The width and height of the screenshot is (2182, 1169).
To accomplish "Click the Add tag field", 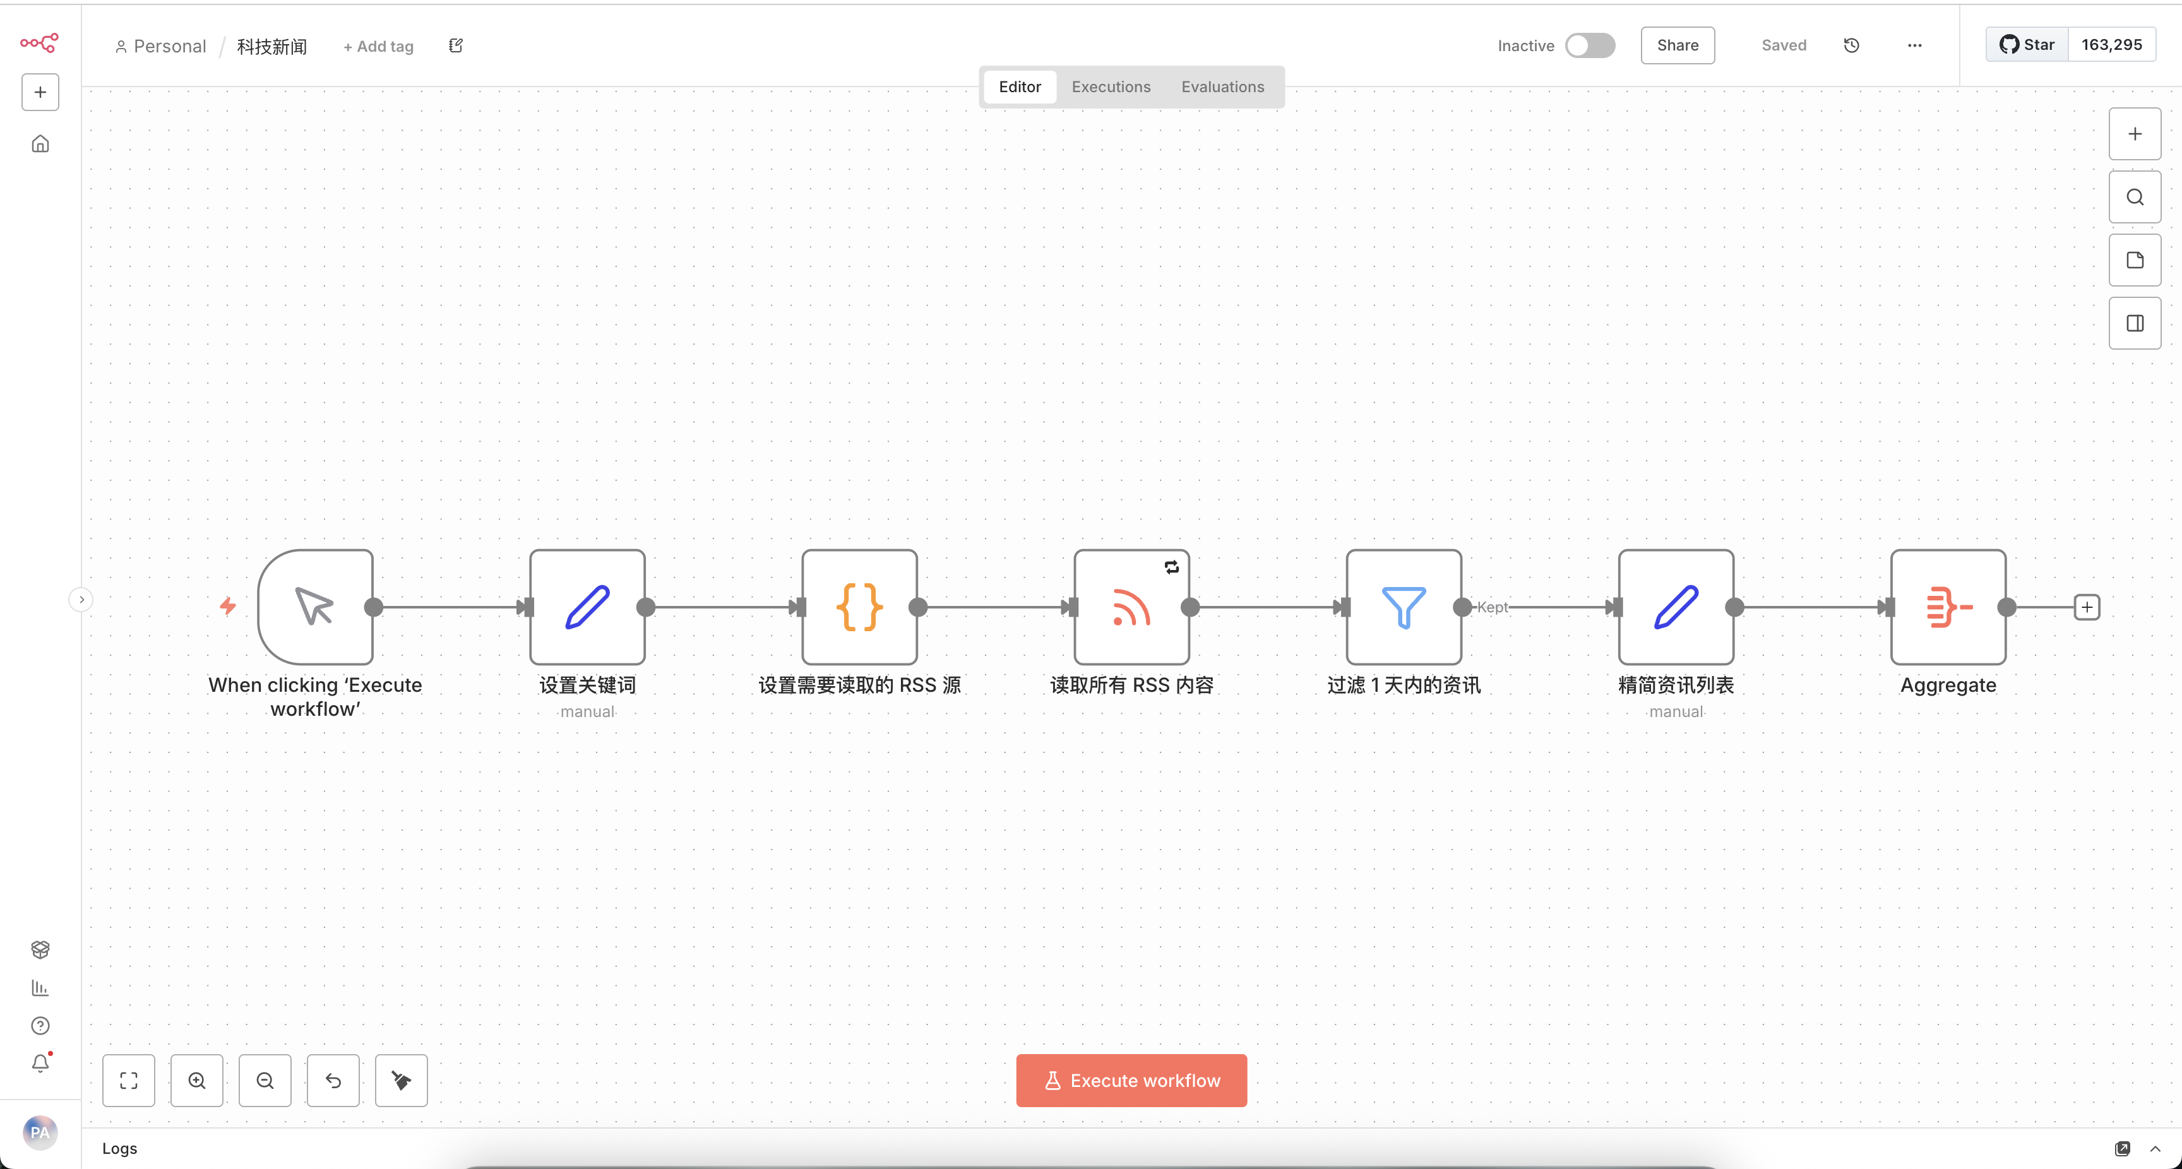I will click(x=378, y=47).
